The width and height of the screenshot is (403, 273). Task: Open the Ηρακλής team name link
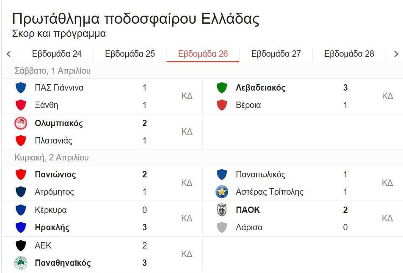(x=52, y=228)
